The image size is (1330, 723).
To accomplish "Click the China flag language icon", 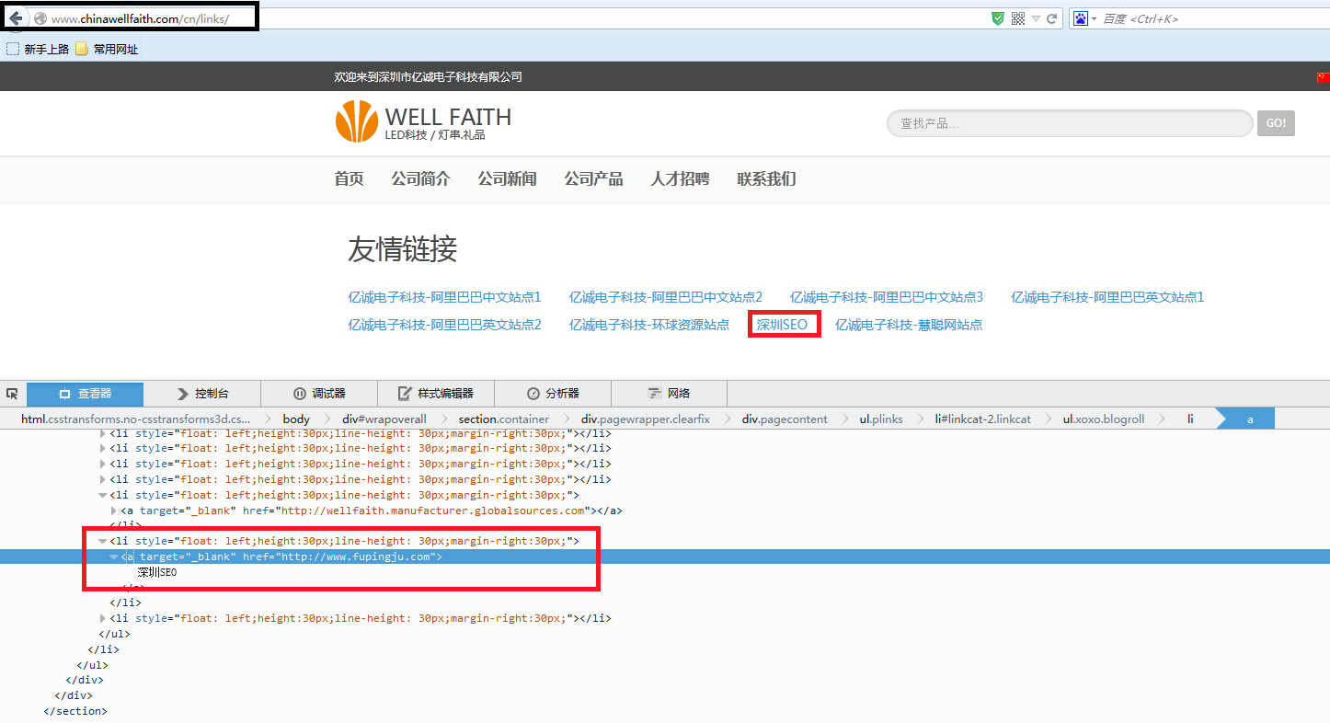I will click(x=1323, y=77).
